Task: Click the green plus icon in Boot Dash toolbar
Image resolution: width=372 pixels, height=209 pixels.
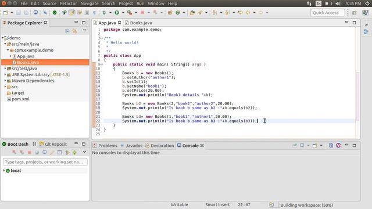Action: coord(74,153)
